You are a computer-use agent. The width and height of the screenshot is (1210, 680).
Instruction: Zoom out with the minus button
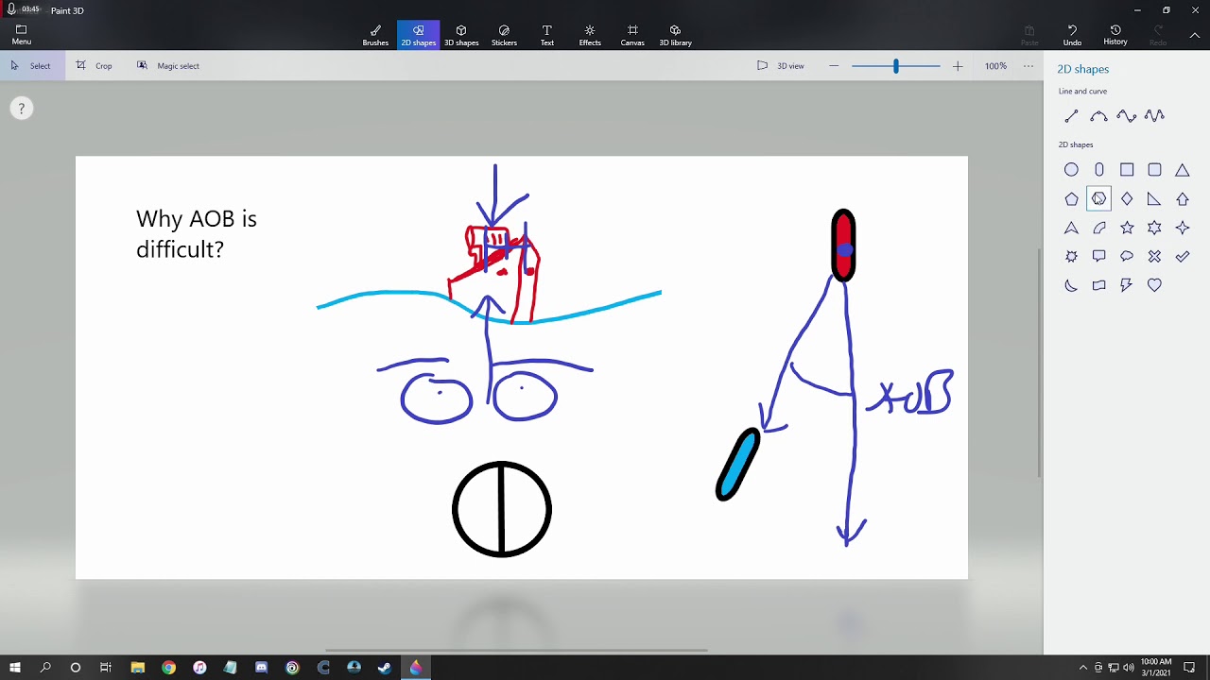(x=834, y=66)
